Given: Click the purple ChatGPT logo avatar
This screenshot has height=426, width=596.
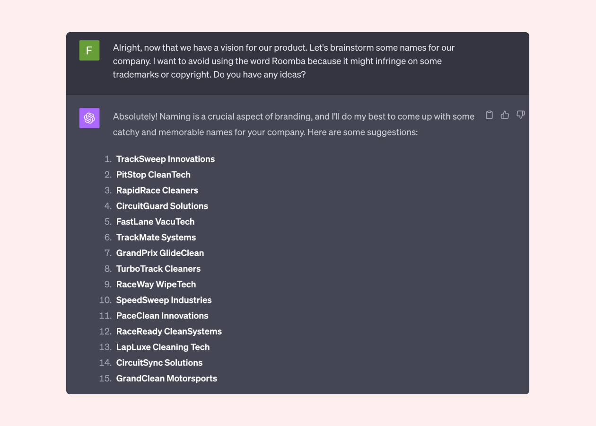Looking at the screenshot, I should click(89, 118).
